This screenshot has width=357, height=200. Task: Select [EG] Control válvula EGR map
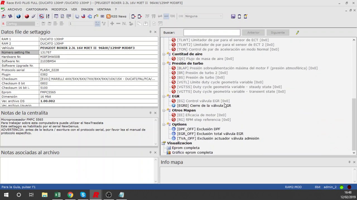click(203, 101)
